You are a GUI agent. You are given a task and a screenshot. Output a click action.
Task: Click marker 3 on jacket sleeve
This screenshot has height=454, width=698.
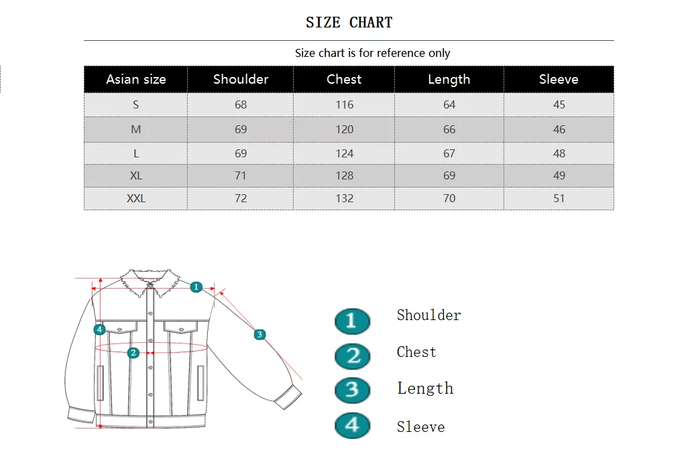click(260, 334)
